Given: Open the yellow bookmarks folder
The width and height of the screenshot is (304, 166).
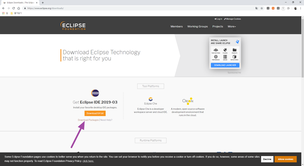Looking at the screenshot, I should [12, 13].
